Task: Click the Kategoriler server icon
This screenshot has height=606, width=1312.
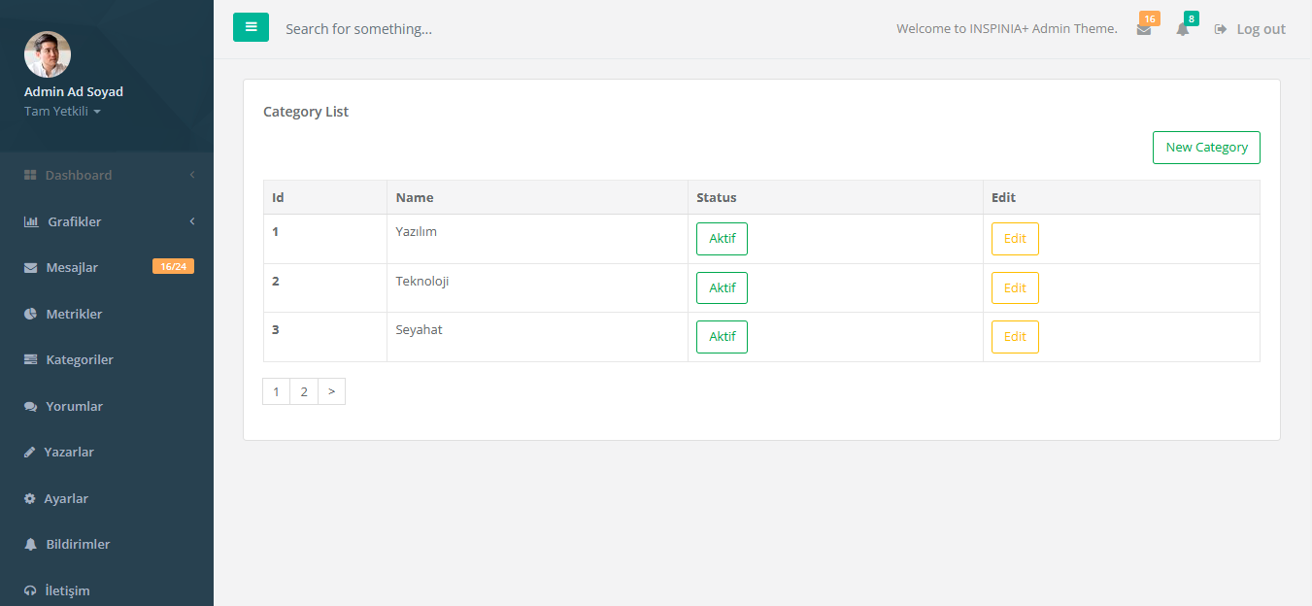Action: coord(30,360)
